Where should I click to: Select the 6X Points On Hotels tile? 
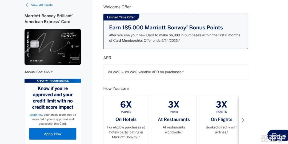pyautogui.click(x=126, y=119)
